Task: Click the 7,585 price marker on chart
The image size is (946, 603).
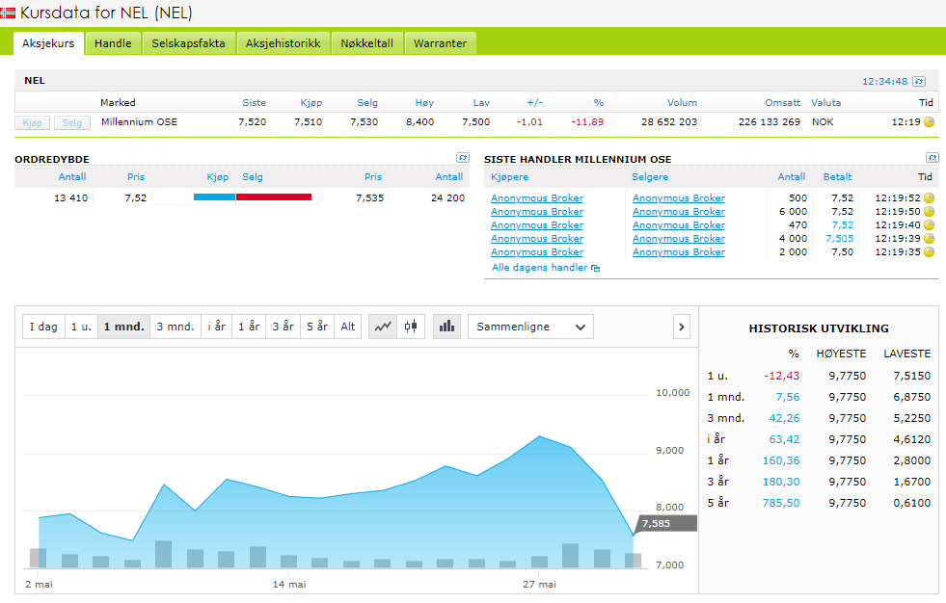Action: [x=657, y=523]
